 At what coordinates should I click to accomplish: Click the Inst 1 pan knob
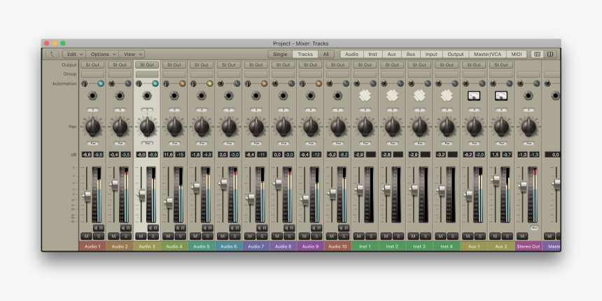coord(365,127)
